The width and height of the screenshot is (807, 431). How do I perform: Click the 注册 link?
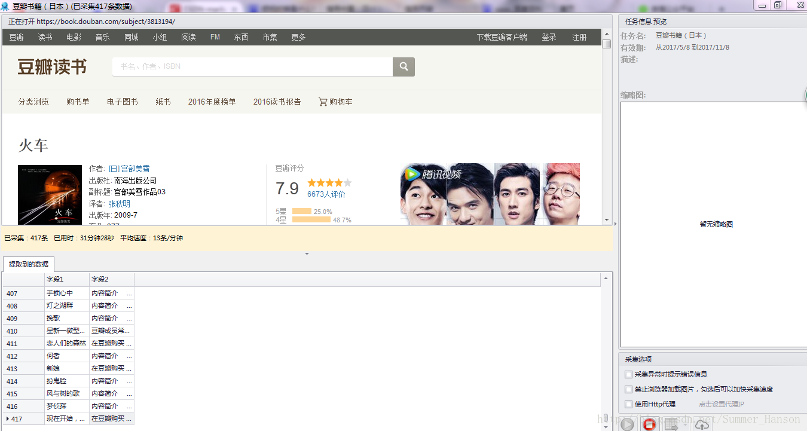point(579,37)
